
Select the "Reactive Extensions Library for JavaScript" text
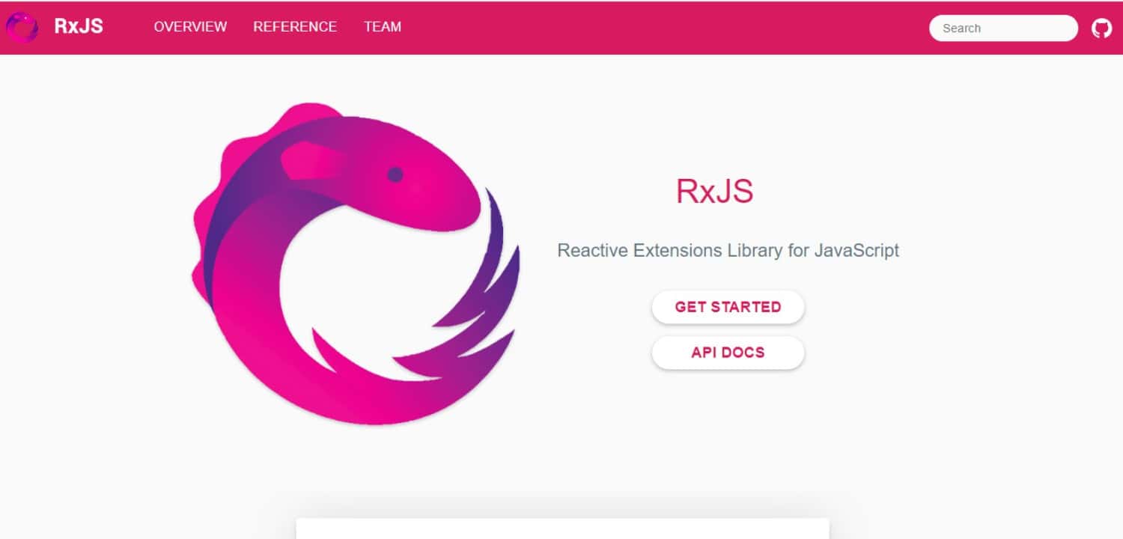(728, 250)
